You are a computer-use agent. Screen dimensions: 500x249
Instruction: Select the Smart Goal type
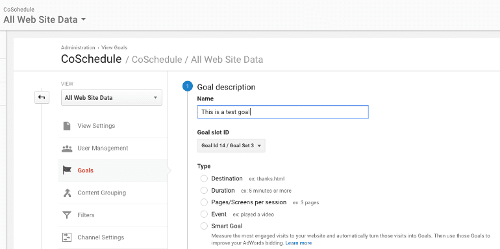click(x=204, y=226)
